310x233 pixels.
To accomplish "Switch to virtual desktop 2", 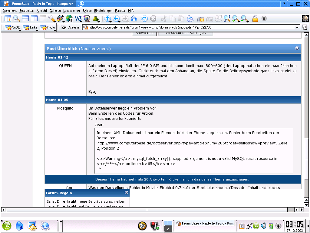I will tap(168, 229).
